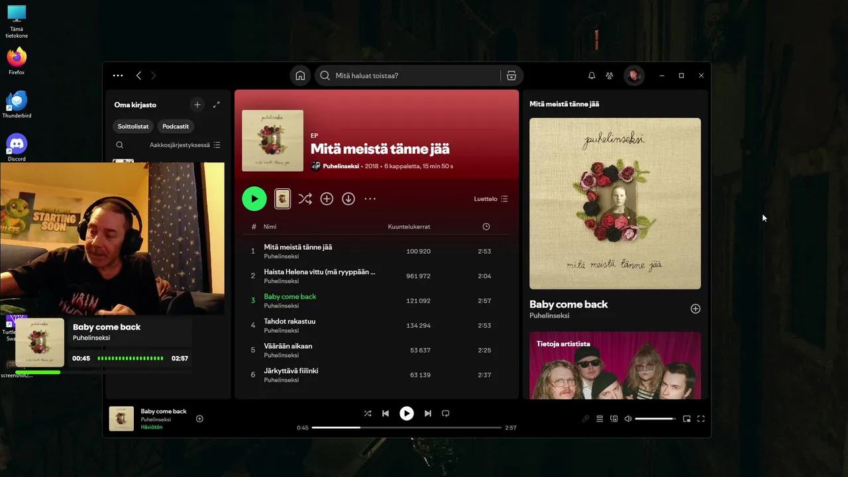Open 'Baby come back' title in the right panel
Screen dimensions: 848x477
point(568,305)
